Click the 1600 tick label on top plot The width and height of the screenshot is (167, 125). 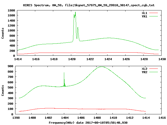tap(11, 15)
